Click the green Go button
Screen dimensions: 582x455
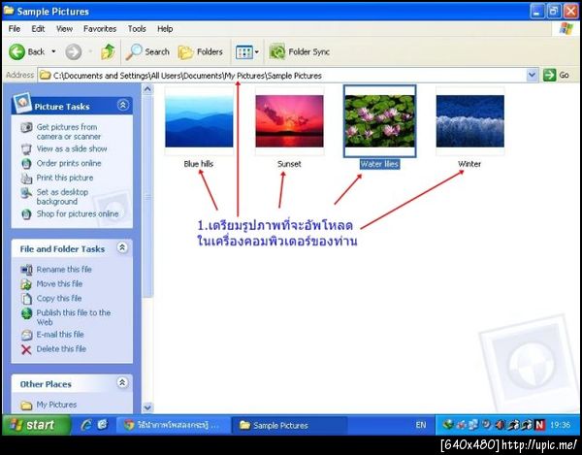[x=557, y=75]
